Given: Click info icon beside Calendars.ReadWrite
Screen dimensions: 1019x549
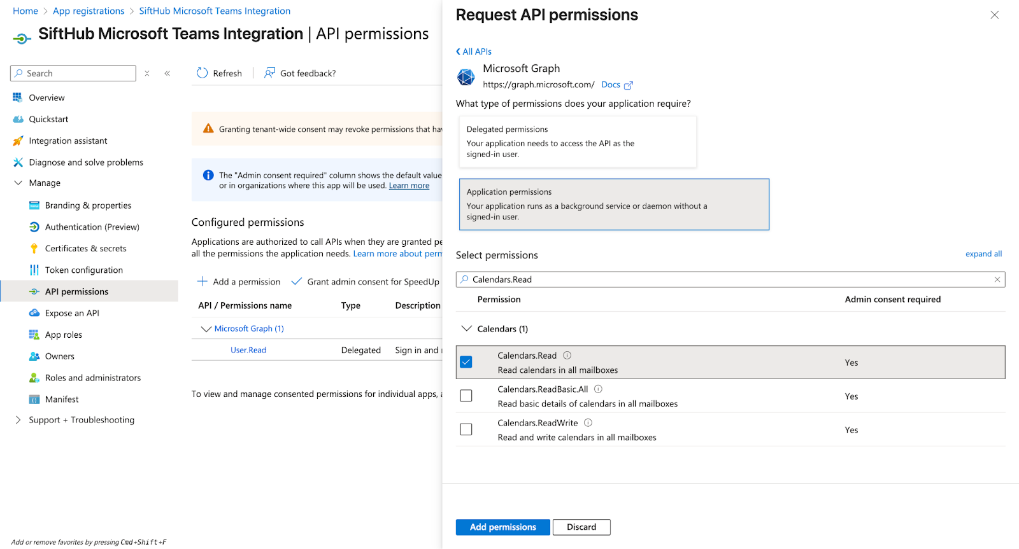Looking at the screenshot, I should [588, 423].
